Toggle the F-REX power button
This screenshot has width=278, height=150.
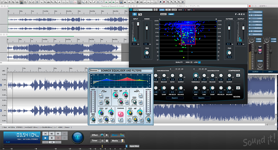135,14
